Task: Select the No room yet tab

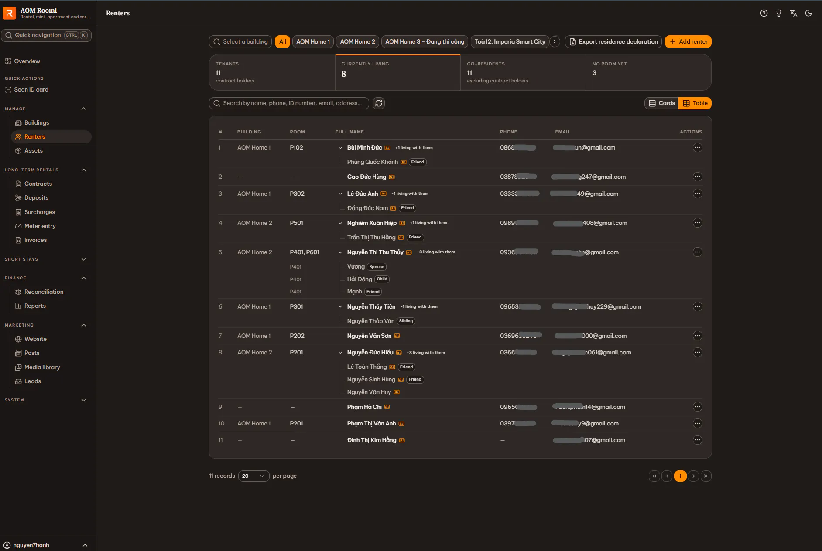Action: [649, 72]
